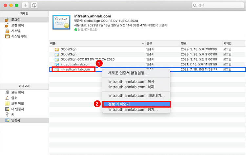Click expiry 2022. 7. 18. 오전 11:38:47 cell
The image size is (246, 155).
pyautogui.click(x=199, y=69)
